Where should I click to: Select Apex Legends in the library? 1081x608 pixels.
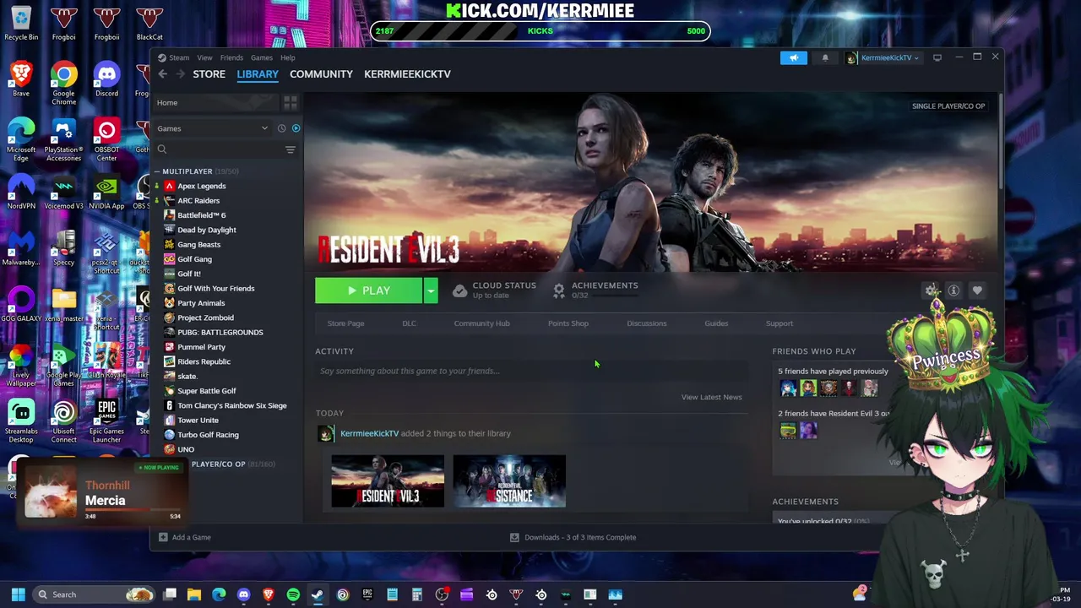[201, 186]
